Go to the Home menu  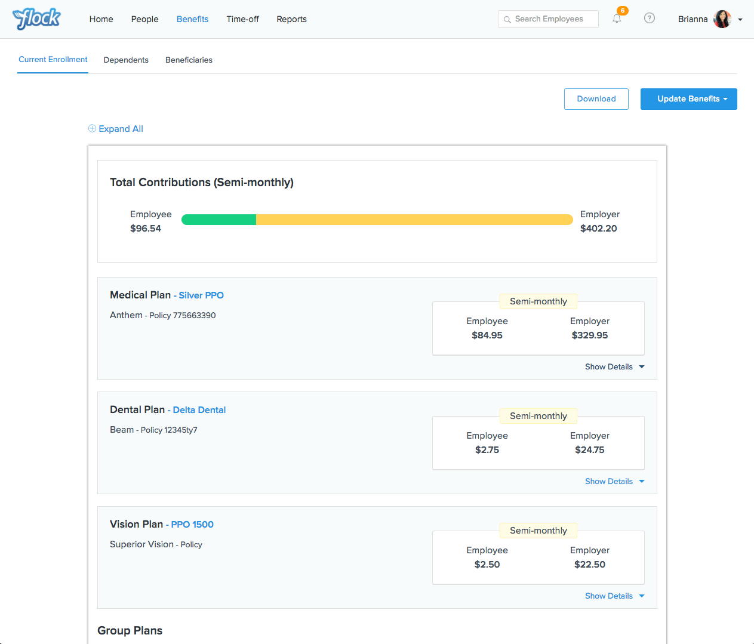pos(101,19)
